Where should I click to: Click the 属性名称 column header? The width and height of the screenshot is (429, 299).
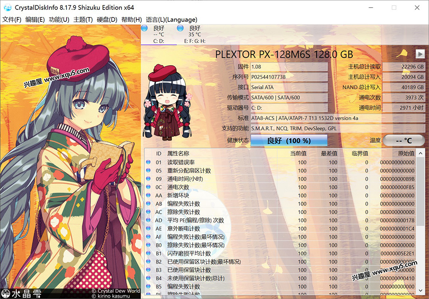click(x=178, y=154)
